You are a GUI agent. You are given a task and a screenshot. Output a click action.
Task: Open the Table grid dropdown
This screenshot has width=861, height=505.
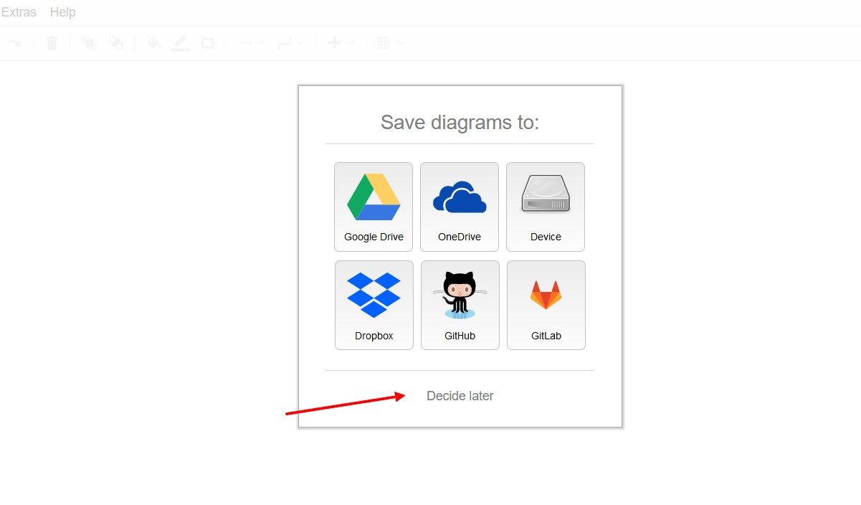click(390, 44)
